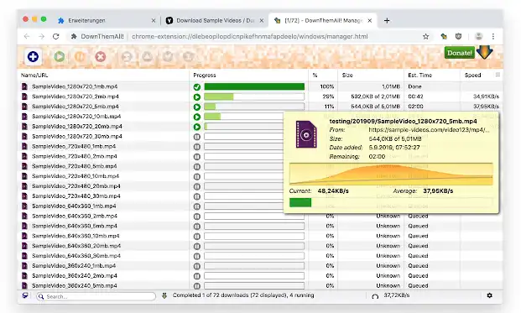Select row SampleVideo_1280x720_2mb.mp4
Image resolution: width=521 pixels, height=313 pixels.
(260, 97)
